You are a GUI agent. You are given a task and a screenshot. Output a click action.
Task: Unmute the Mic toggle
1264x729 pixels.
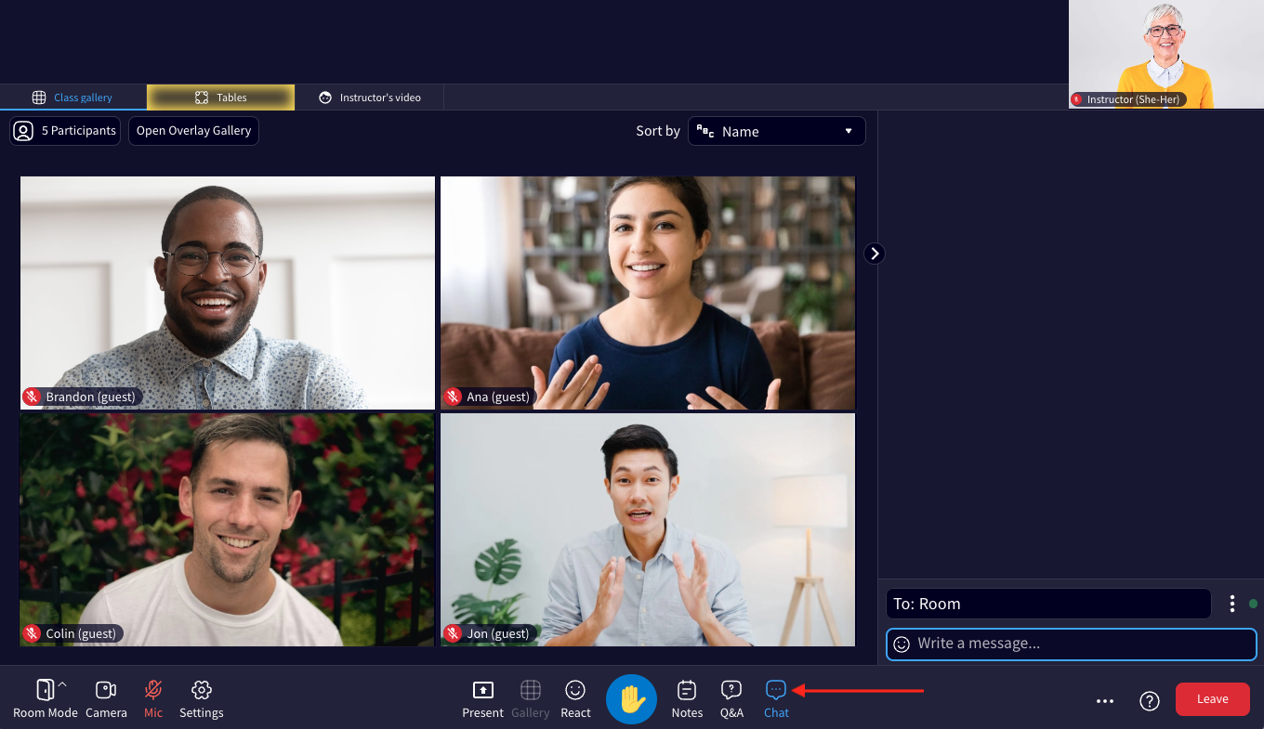coord(153,690)
